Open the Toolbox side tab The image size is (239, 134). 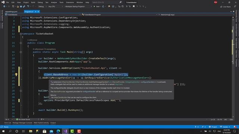click(x=2, y=26)
